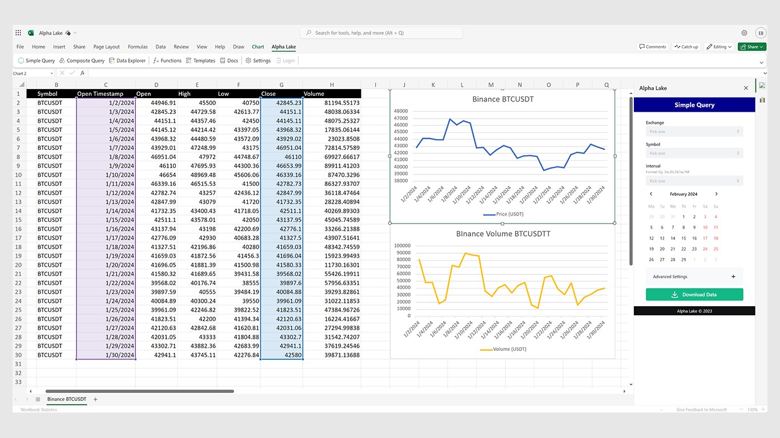Screen dimensions: 780x438
Task: Expand Advanced Settings section
Action: (x=694, y=277)
